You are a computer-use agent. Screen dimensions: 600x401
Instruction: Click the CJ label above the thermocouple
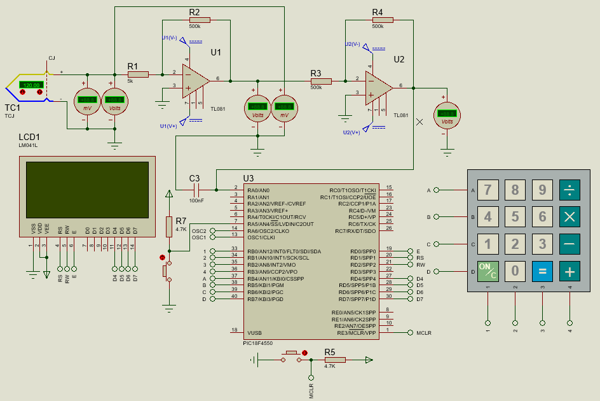(x=51, y=58)
